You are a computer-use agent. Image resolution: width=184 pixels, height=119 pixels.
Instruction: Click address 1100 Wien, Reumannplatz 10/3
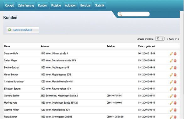click(56, 89)
